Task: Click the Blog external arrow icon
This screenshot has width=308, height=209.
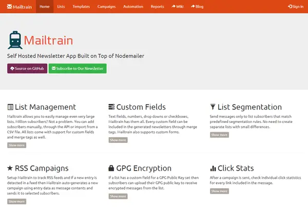Action: (x=193, y=6)
